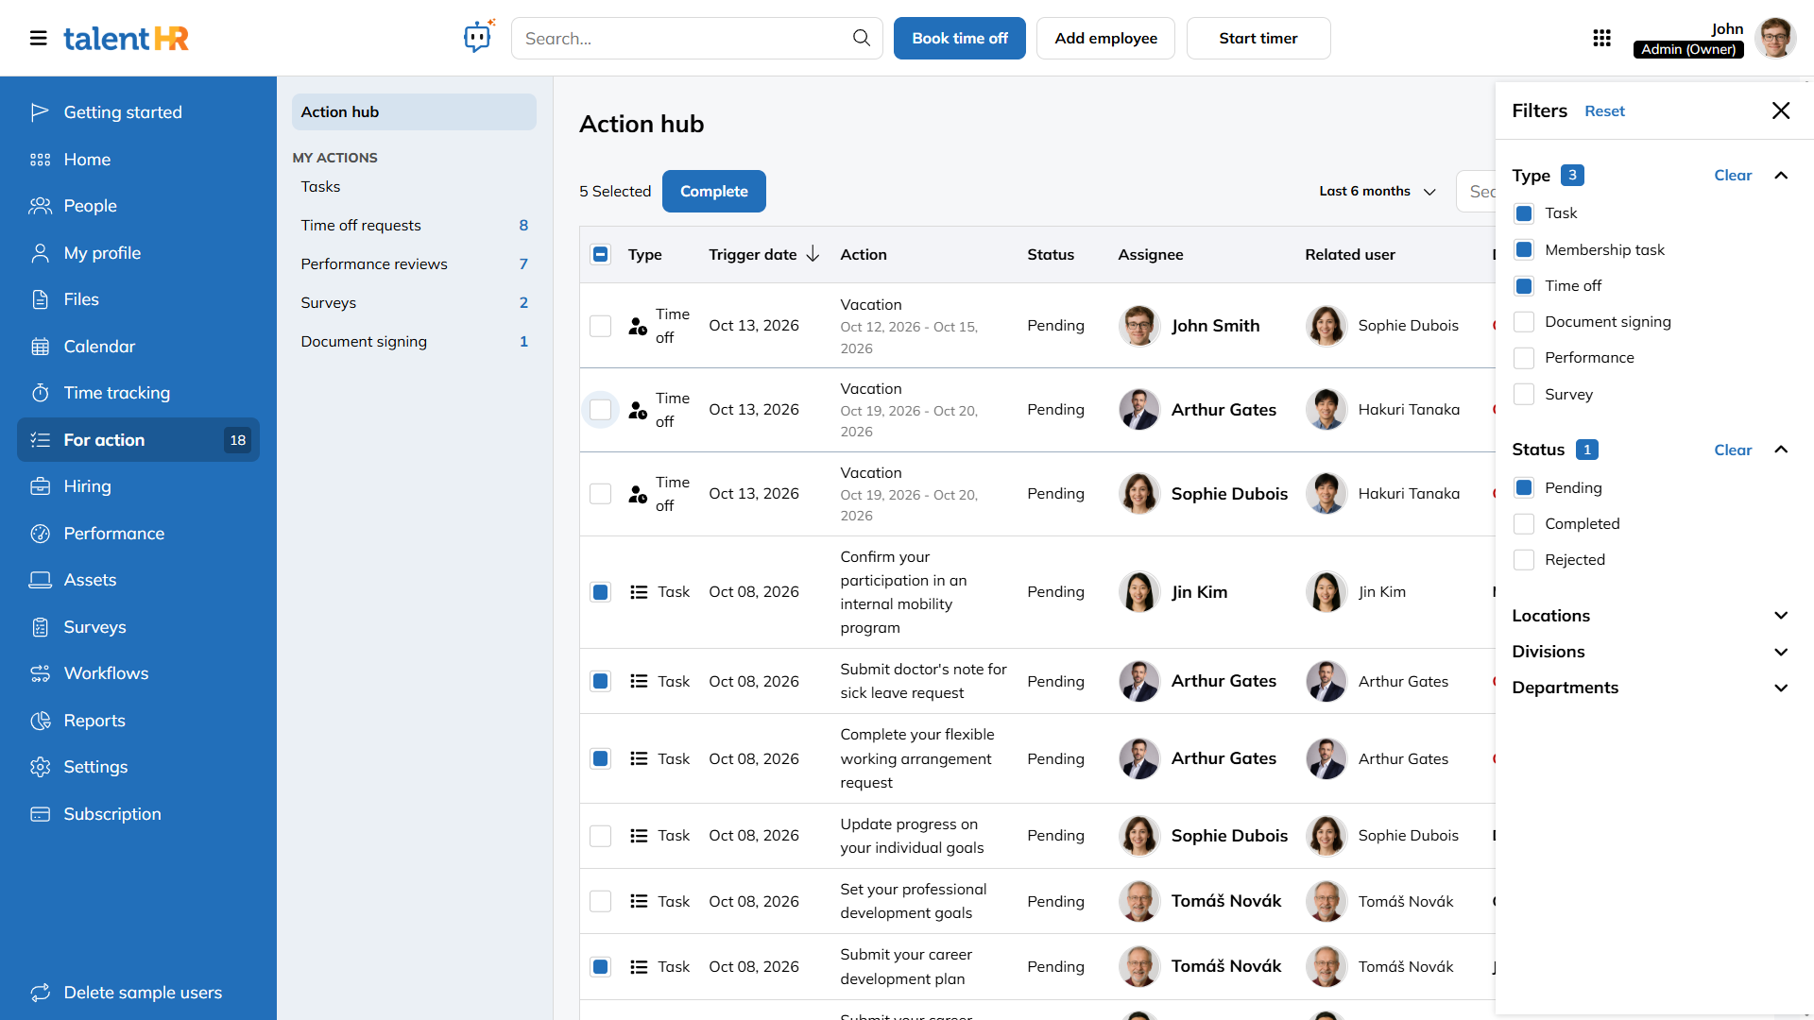Image resolution: width=1814 pixels, height=1020 pixels.
Task: Open Time tracking section
Action: coord(138,393)
